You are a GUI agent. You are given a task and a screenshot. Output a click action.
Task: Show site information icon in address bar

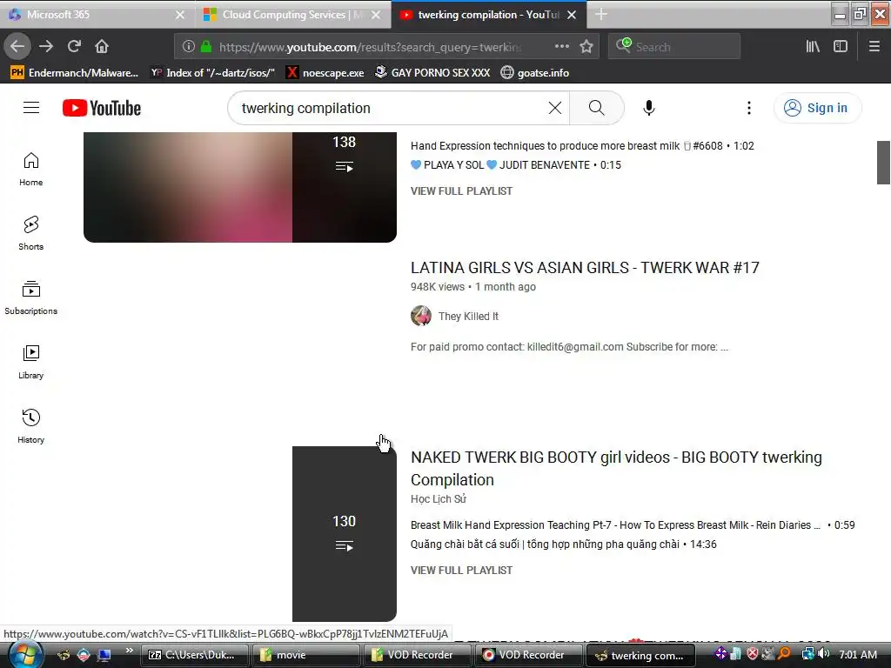coord(189,47)
